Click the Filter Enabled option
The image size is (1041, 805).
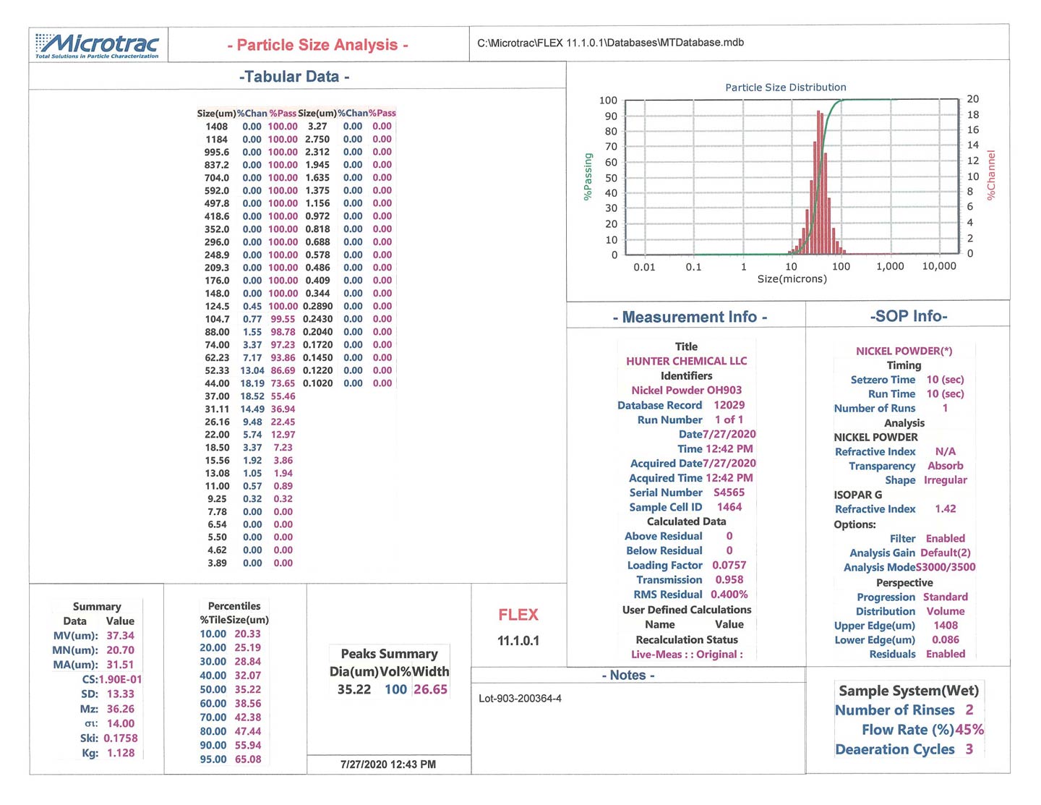click(x=945, y=538)
